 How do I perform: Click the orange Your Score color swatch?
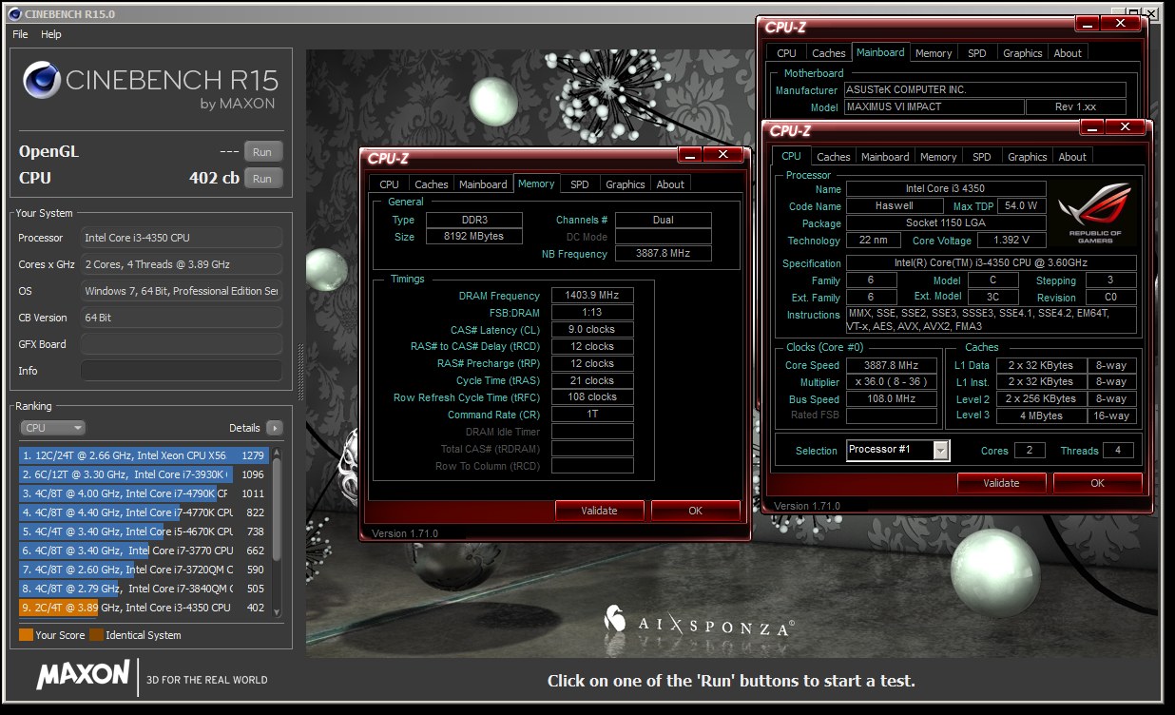26,635
